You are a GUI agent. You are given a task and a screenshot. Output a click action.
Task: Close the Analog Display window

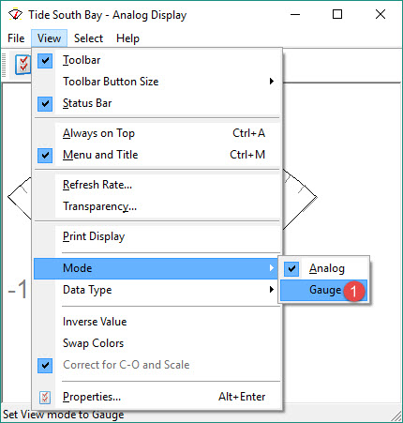381,14
